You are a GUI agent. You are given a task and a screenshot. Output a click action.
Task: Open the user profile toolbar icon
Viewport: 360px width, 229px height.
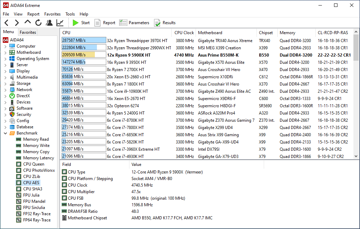point(49,23)
